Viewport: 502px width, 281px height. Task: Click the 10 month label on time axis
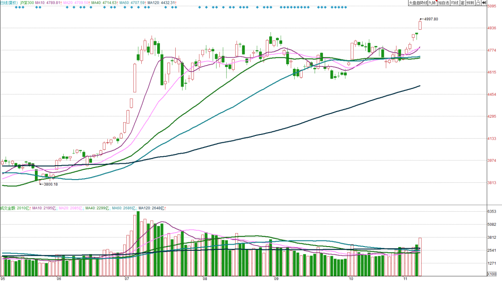(351, 279)
